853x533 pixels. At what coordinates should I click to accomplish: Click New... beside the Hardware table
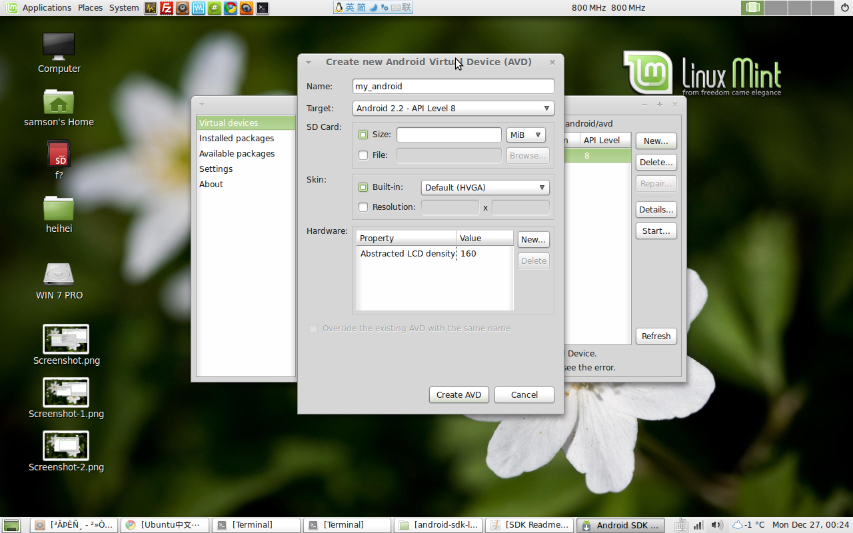pyautogui.click(x=534, y=239)
